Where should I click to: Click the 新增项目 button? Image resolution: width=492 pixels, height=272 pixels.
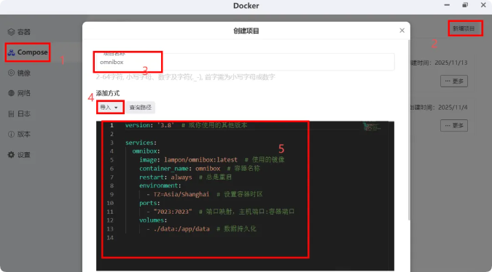(464, 28)
